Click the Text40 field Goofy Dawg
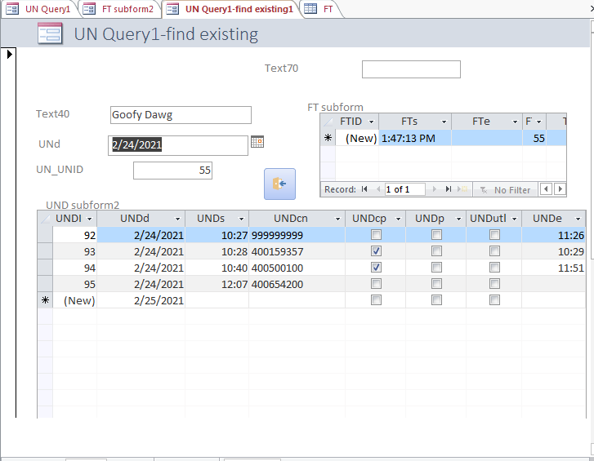Image resolution: width=594 pixels, height=461 pixels. click(x=181, y=115)
